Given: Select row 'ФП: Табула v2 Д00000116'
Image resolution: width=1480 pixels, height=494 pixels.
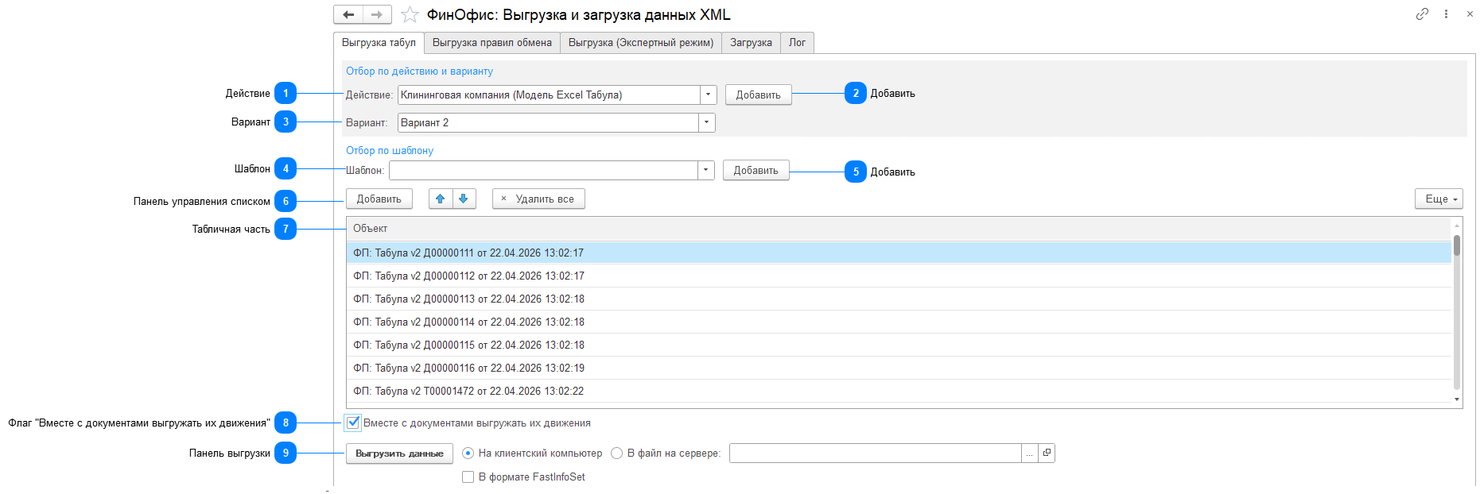Looking at the screenshot, I should pos(899,368).
